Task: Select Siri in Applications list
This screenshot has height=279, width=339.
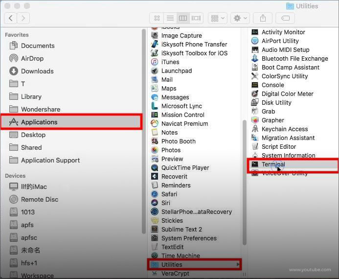Action: [x=160, y=203]
